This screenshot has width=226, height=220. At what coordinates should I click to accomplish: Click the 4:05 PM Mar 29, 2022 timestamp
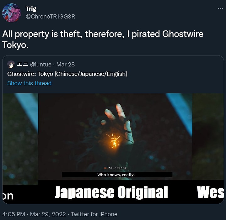(x=34, y=214)
